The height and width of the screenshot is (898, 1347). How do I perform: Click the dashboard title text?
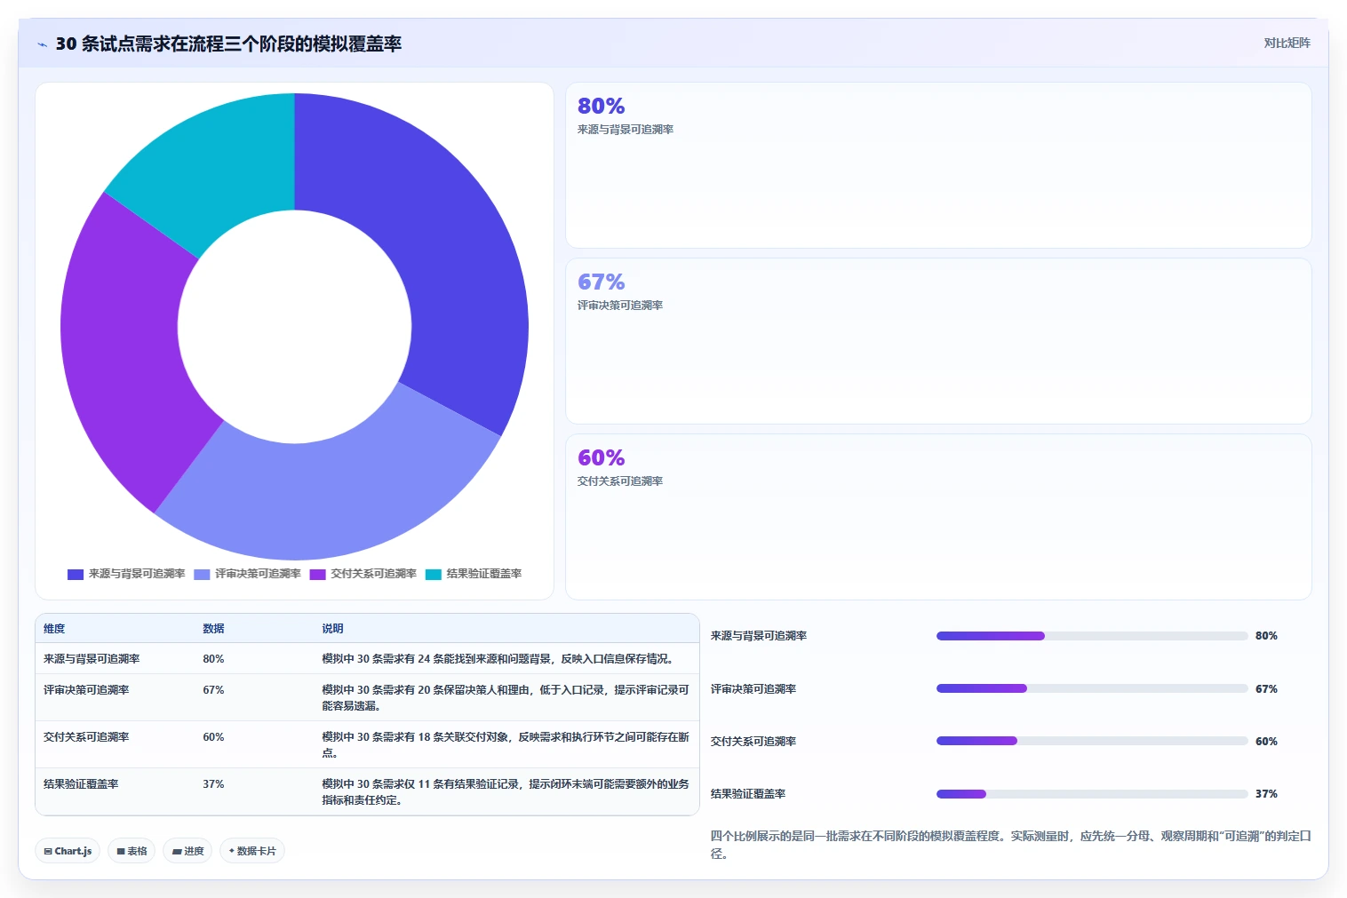(228, 44)
